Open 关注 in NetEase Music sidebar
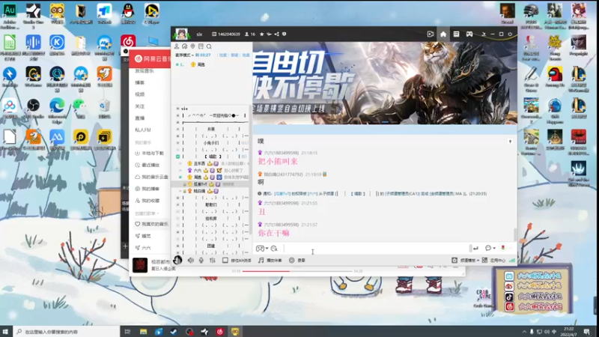The width and height of the screenshot is (599, 337). [x=140, y=106]
